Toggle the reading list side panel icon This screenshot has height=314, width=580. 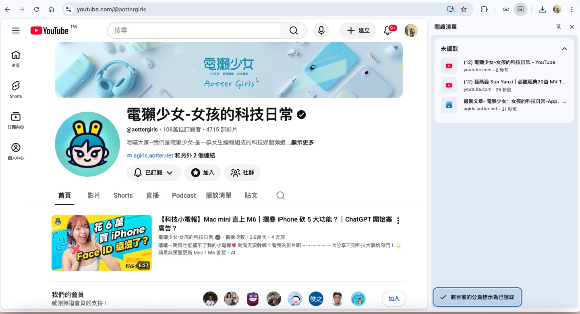pyautogui.click(x=520, y=9)
